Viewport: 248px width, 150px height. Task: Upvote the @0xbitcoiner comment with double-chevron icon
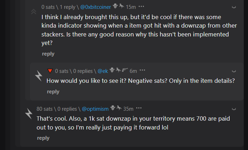point(34,12)
